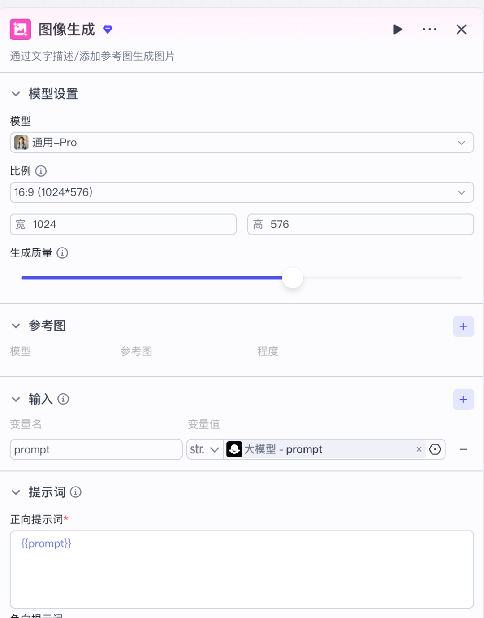Open the str. variable type dropdown
The height and width of the screenshot is (618, 484).
tap(205, 449)
